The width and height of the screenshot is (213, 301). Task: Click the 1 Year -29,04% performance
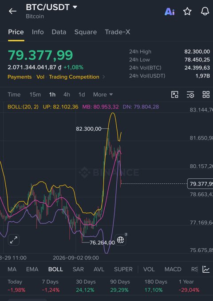pos(189,286)
